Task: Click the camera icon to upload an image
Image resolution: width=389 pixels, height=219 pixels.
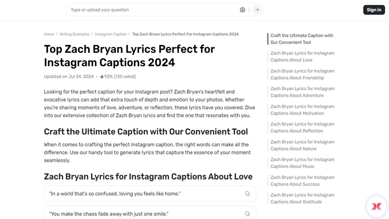Action: 242,10
